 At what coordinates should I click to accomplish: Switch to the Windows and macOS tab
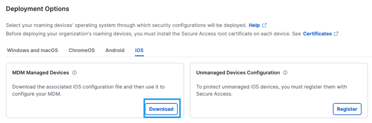click(32, 50)
